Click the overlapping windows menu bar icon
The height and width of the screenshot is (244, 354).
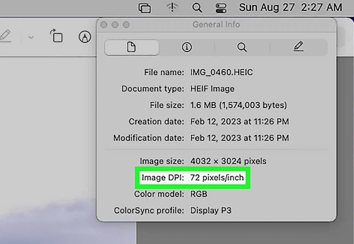click(145, 8)
